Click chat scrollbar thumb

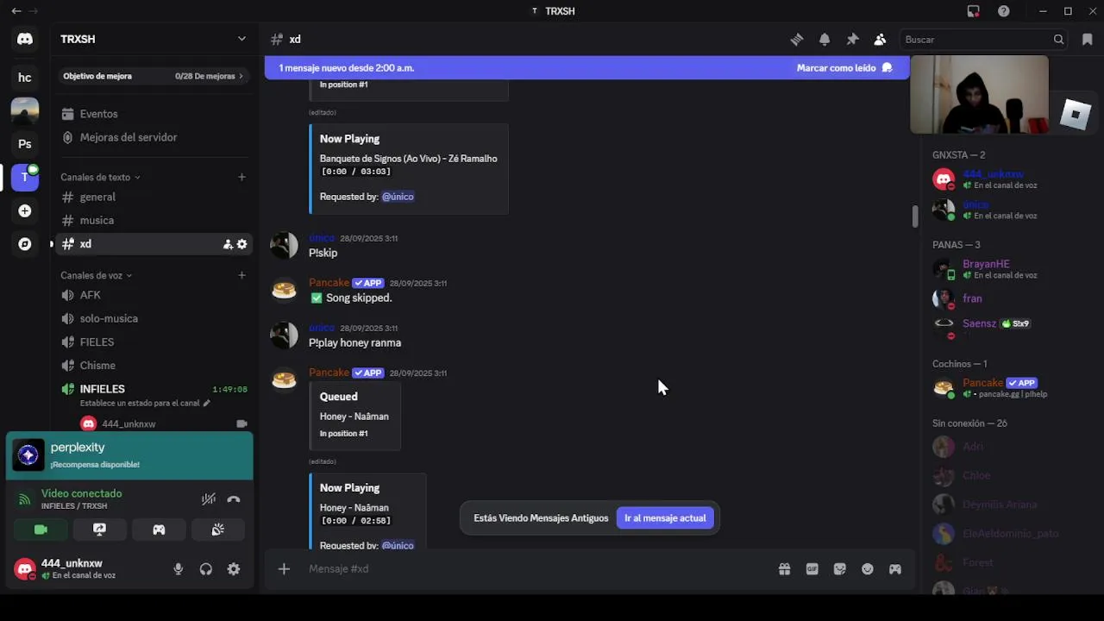(915, 216)
